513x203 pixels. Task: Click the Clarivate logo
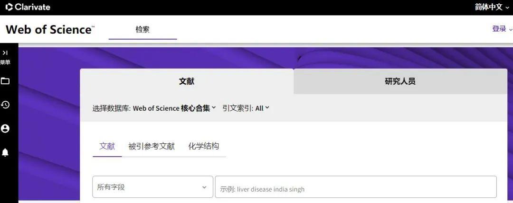coord(28,7)
